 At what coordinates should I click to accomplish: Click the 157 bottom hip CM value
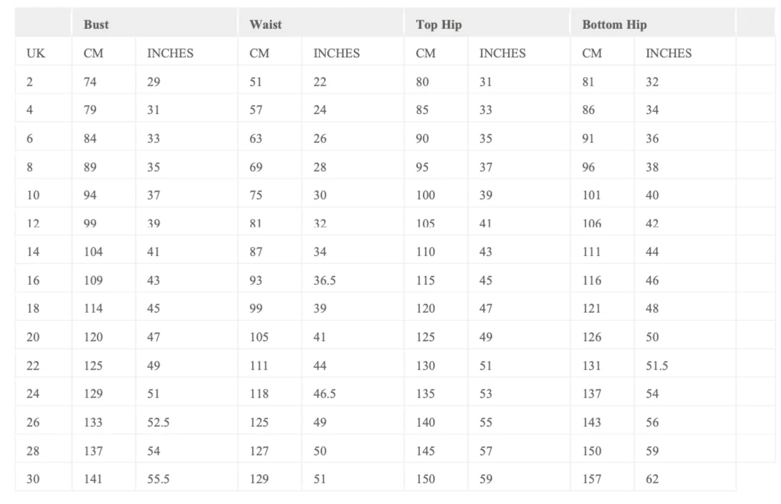pos(592,479)
